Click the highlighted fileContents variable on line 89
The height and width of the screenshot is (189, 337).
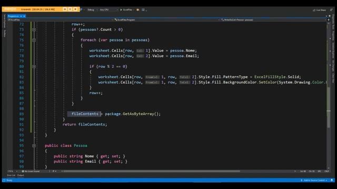85,114
